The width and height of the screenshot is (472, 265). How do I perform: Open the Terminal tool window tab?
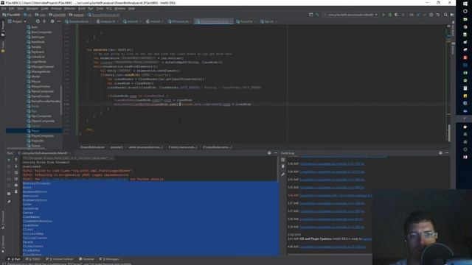click(x=87, y=259)
